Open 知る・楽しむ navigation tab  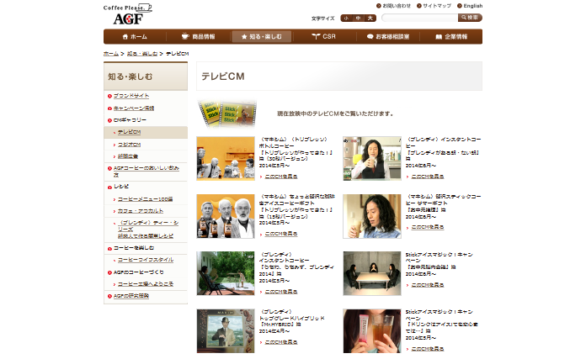(262, 36)
